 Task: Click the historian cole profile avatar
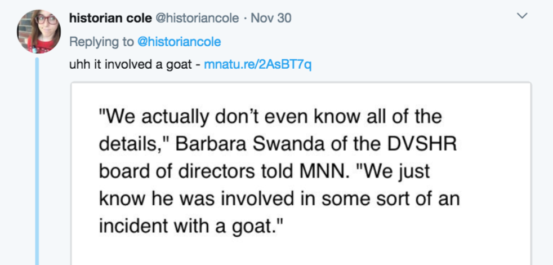(x=39, y=32)
